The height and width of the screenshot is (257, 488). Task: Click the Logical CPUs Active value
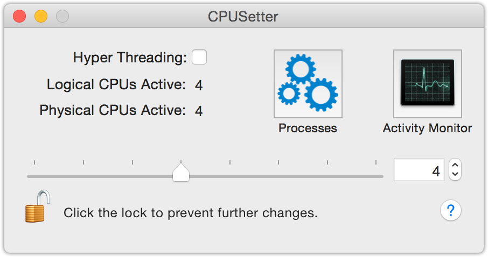[199, 85]
